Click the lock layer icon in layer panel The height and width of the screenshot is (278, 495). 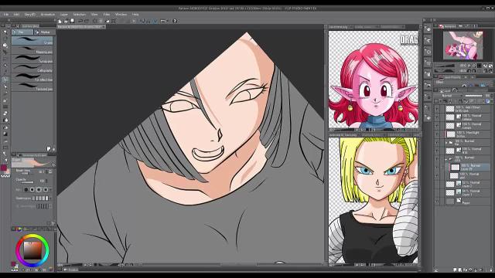click(x=460, y=101)
